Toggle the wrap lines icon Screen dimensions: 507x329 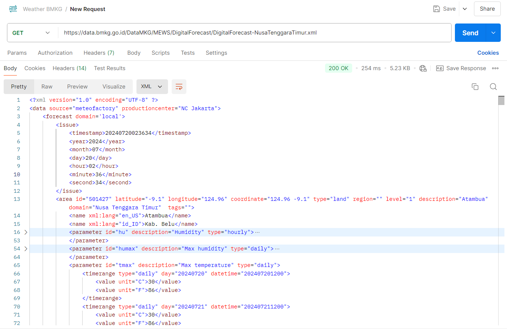click(179, 87)
